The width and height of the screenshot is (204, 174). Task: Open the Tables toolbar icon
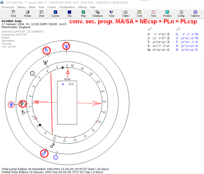coord(125,14)
